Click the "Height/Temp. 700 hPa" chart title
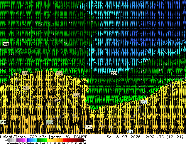The height and width of the screenshot is (144, 186). [23, 137]
